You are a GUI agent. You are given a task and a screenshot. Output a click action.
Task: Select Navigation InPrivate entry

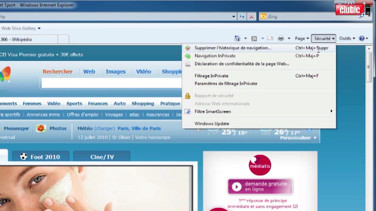click(259, 56)
